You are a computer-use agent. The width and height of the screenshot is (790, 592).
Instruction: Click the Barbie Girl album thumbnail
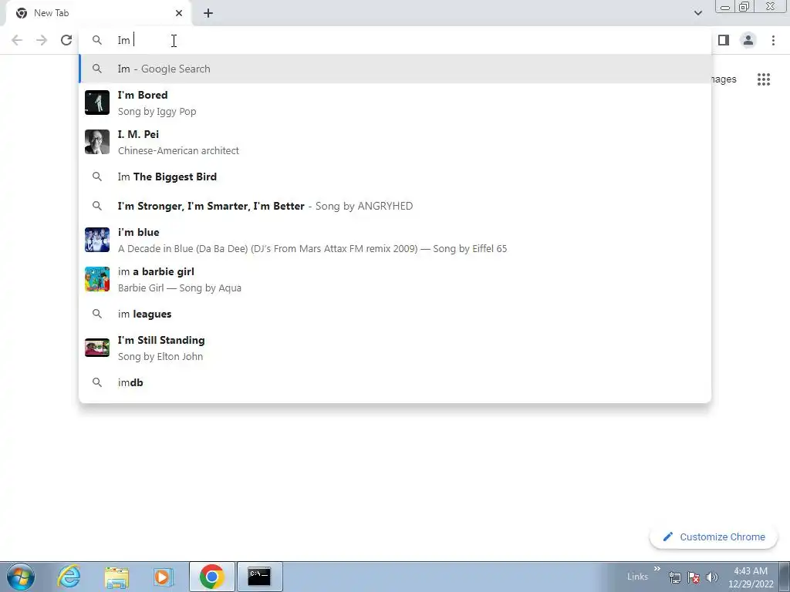[x=97, y=279]
